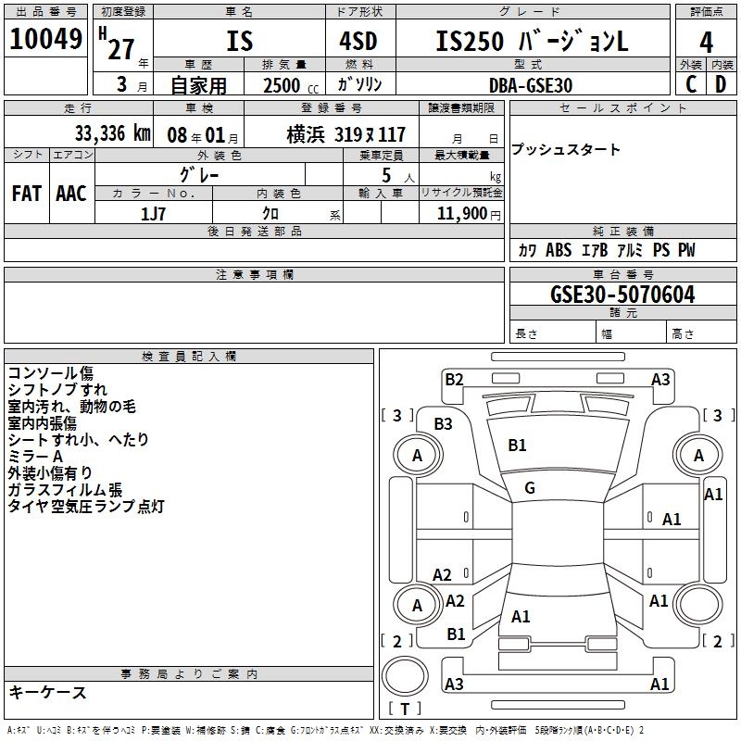Click the grade IS250 バージョンL
Screen dimensions: 741x741
532,41
